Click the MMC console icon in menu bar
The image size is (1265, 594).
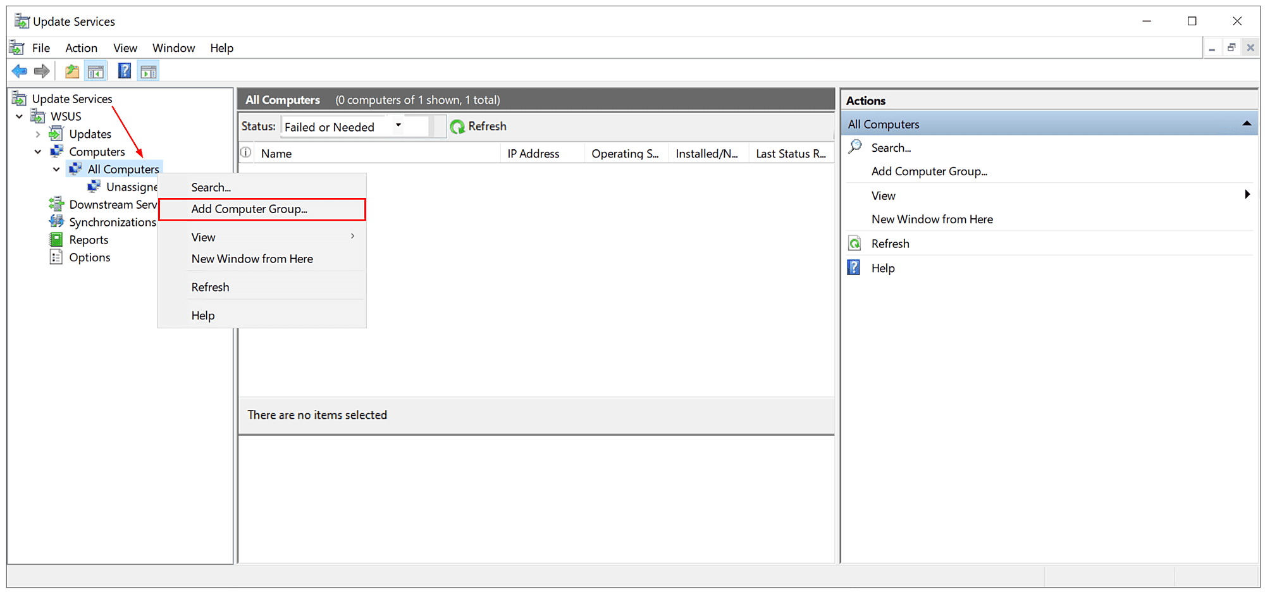(x=17, y=48)
